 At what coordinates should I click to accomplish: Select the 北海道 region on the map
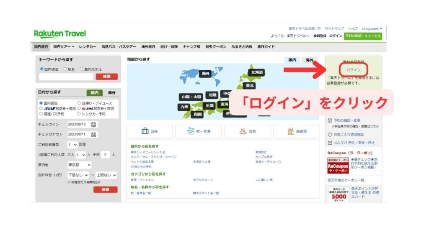(x=257, y=72)
